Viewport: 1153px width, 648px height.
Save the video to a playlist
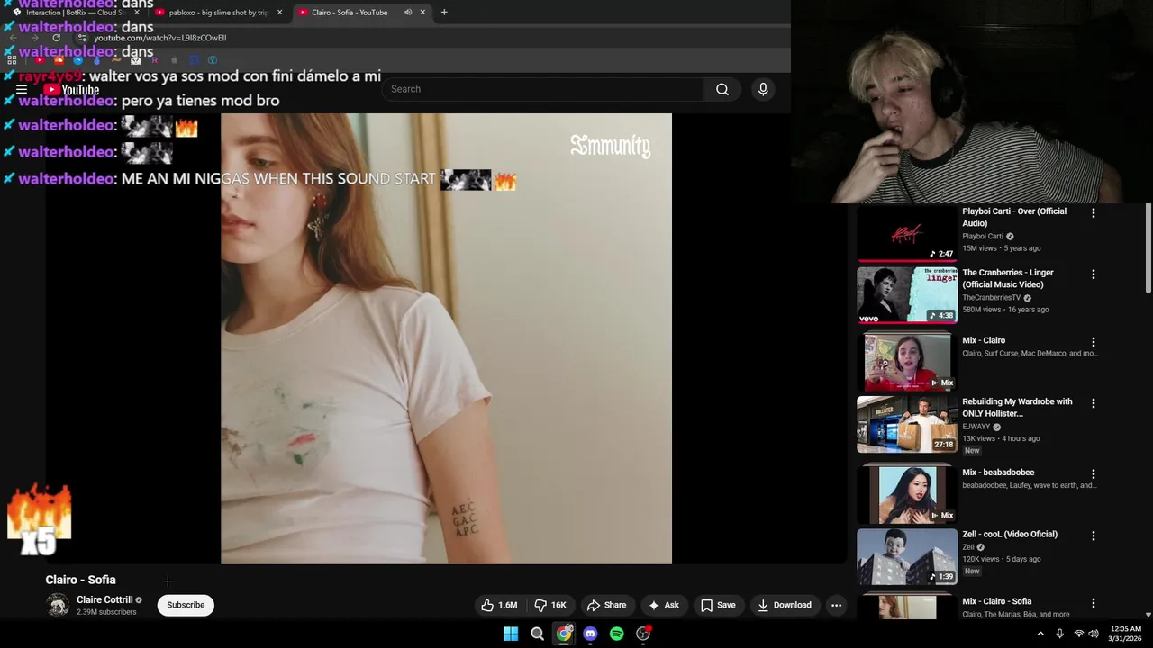[718, 605]
